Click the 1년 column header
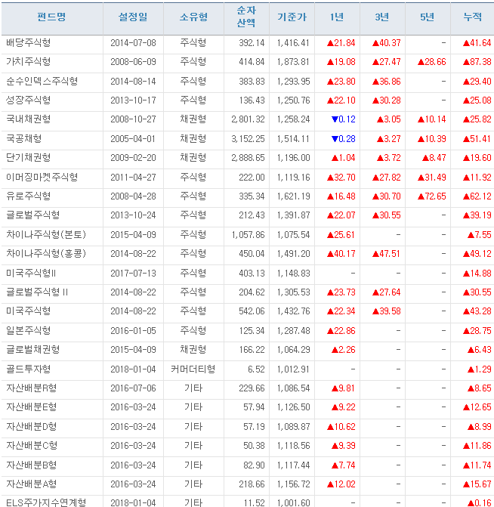 coord(337,17)
